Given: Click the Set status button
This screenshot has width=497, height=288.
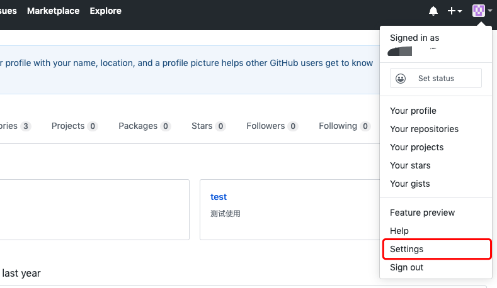Looking at the screenshot, I should coord(436,79).
